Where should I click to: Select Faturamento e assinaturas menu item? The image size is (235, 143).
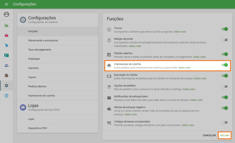(43, 40)
